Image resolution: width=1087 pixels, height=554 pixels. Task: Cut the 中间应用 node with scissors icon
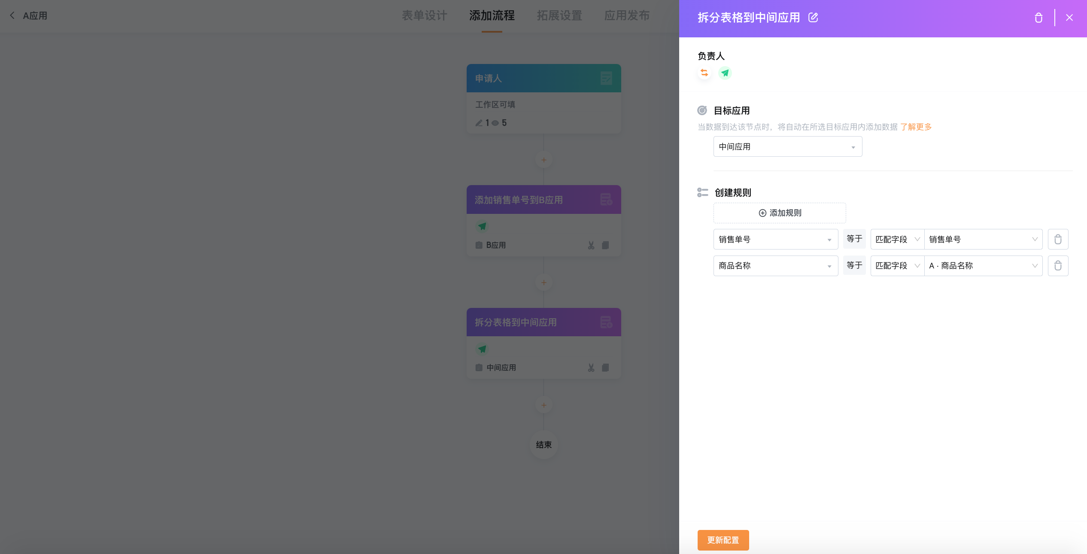pos(591,368)
